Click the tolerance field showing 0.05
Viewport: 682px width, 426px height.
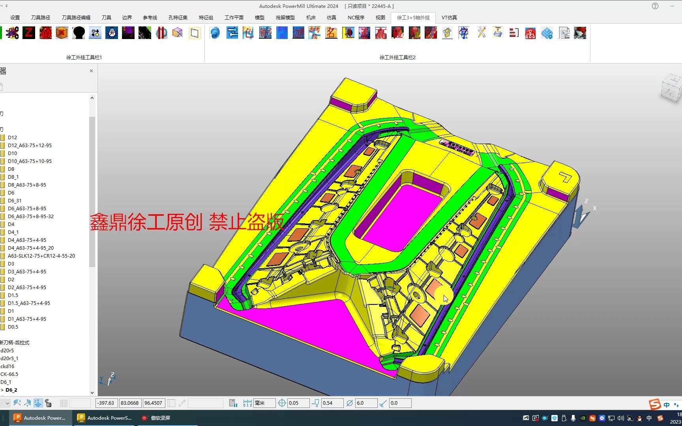tap(298, 403)
